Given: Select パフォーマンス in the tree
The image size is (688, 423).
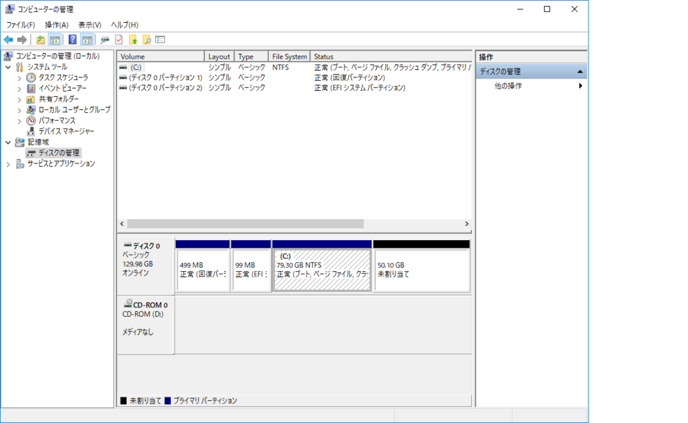Looking at the screenshot, I should click(x=56, y=120).
